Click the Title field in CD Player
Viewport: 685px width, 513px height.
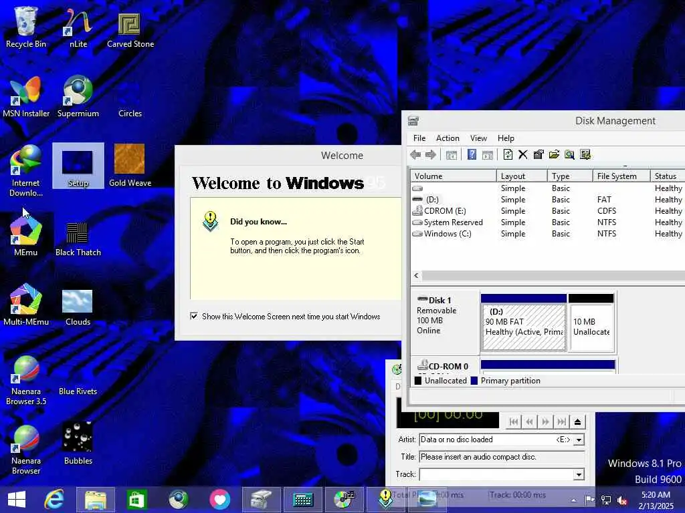coord(502,457)
